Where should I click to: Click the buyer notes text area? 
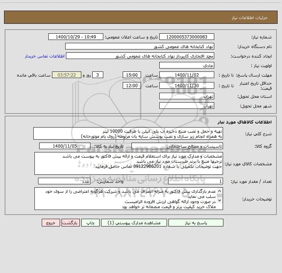pyautogui.click(x=129, y=199)
